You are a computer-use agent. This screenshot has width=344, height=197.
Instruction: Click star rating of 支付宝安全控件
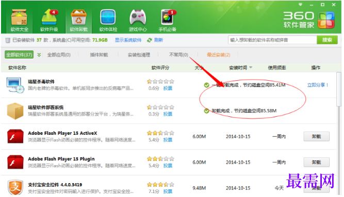coord(160,185)
